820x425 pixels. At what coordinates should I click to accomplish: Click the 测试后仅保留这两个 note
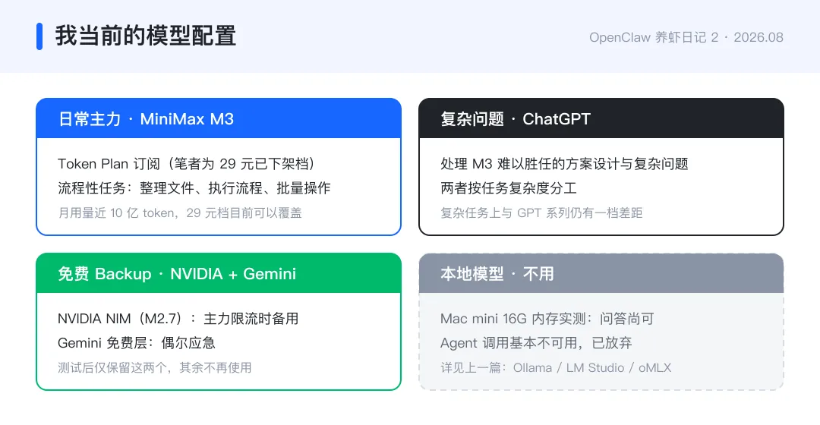pos(155,367)
